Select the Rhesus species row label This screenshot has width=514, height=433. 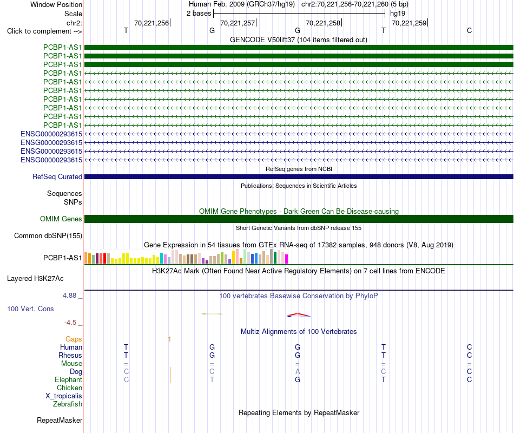point(70,356)
